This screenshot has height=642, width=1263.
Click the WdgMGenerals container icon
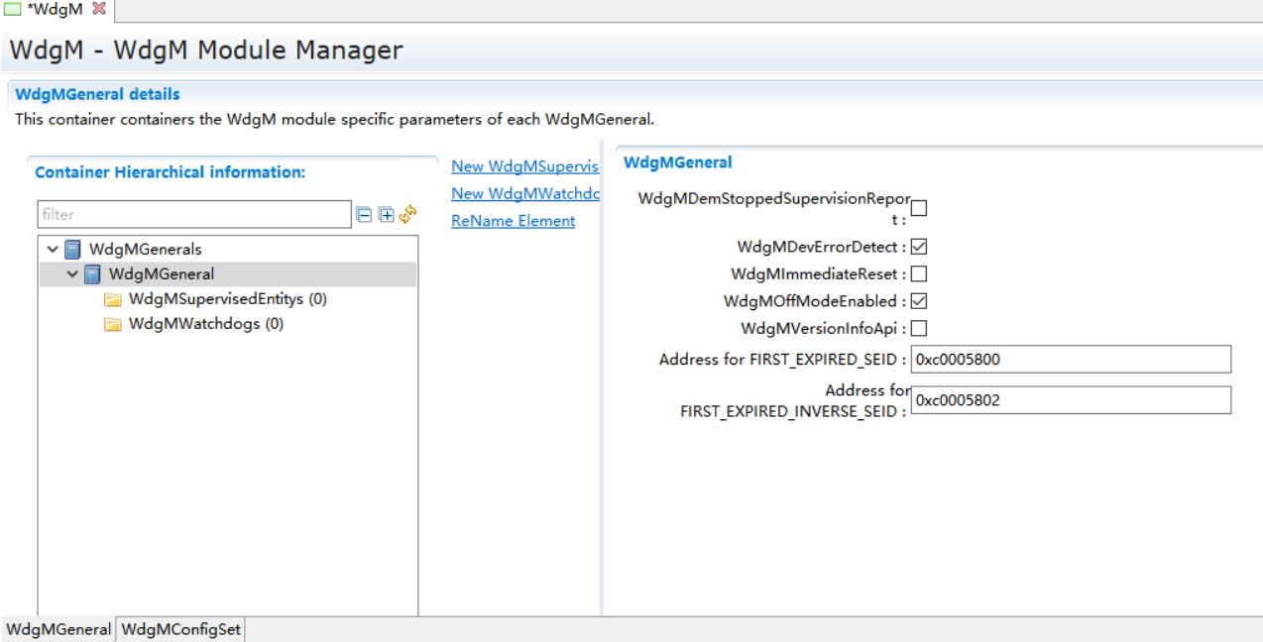[72, 250]
